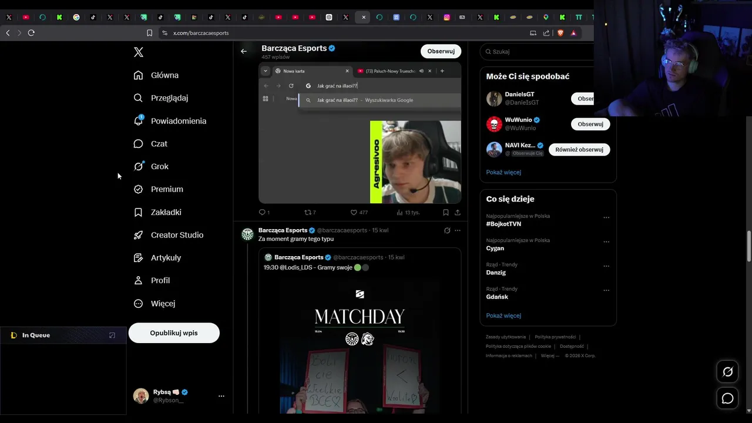Screen dimensions: 752x423
Task: Share the post with 477 likes
Action: (458, 213)
